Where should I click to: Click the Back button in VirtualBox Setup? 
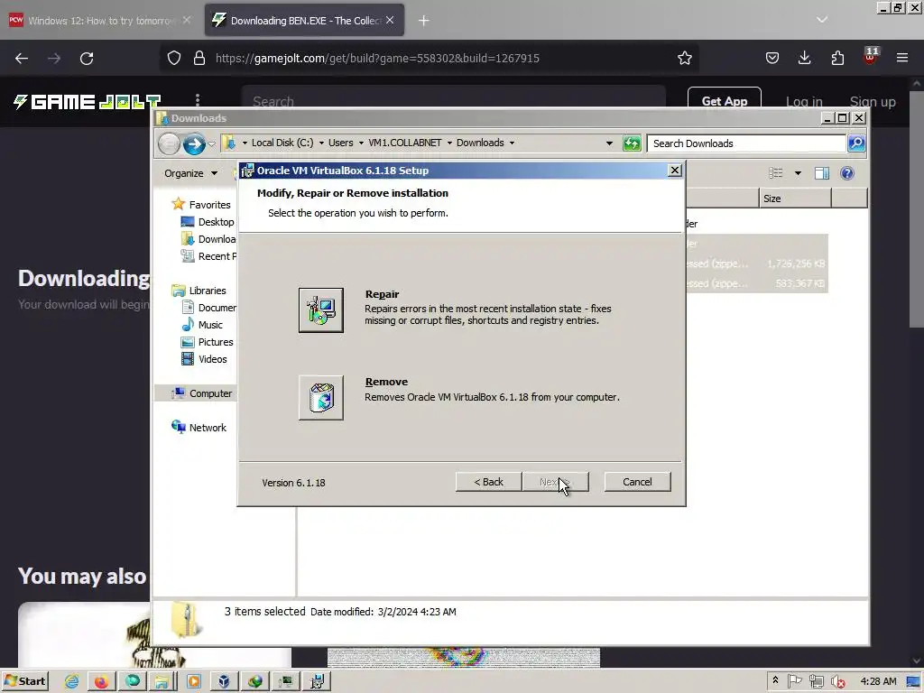coord(488,482)
